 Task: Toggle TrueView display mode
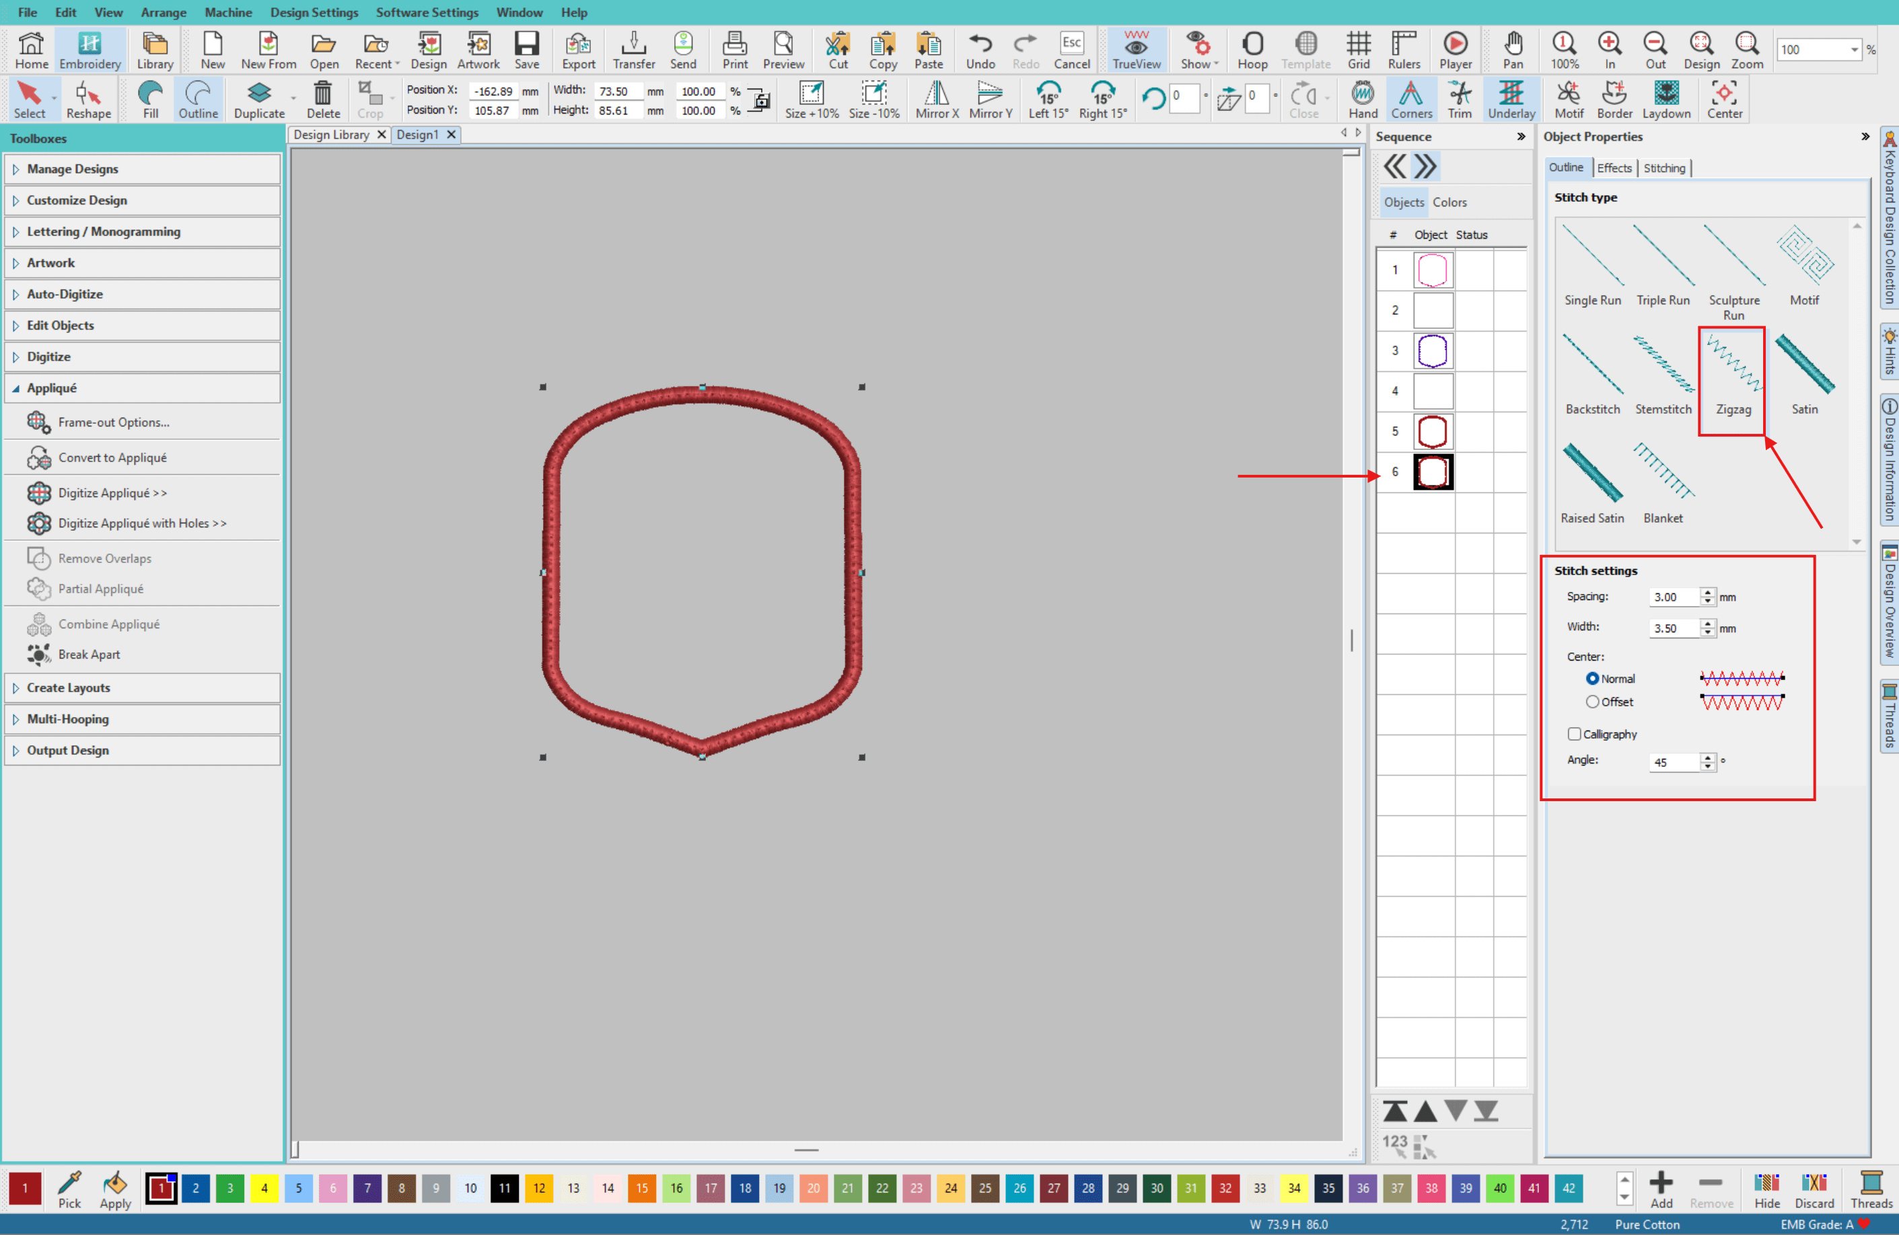(x=1136, y=50)
